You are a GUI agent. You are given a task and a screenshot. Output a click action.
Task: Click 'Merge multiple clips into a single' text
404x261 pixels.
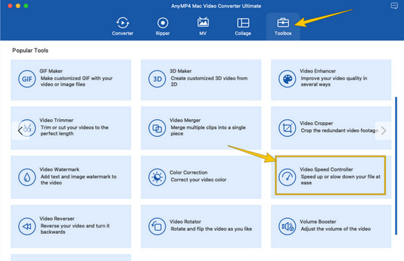208,127
